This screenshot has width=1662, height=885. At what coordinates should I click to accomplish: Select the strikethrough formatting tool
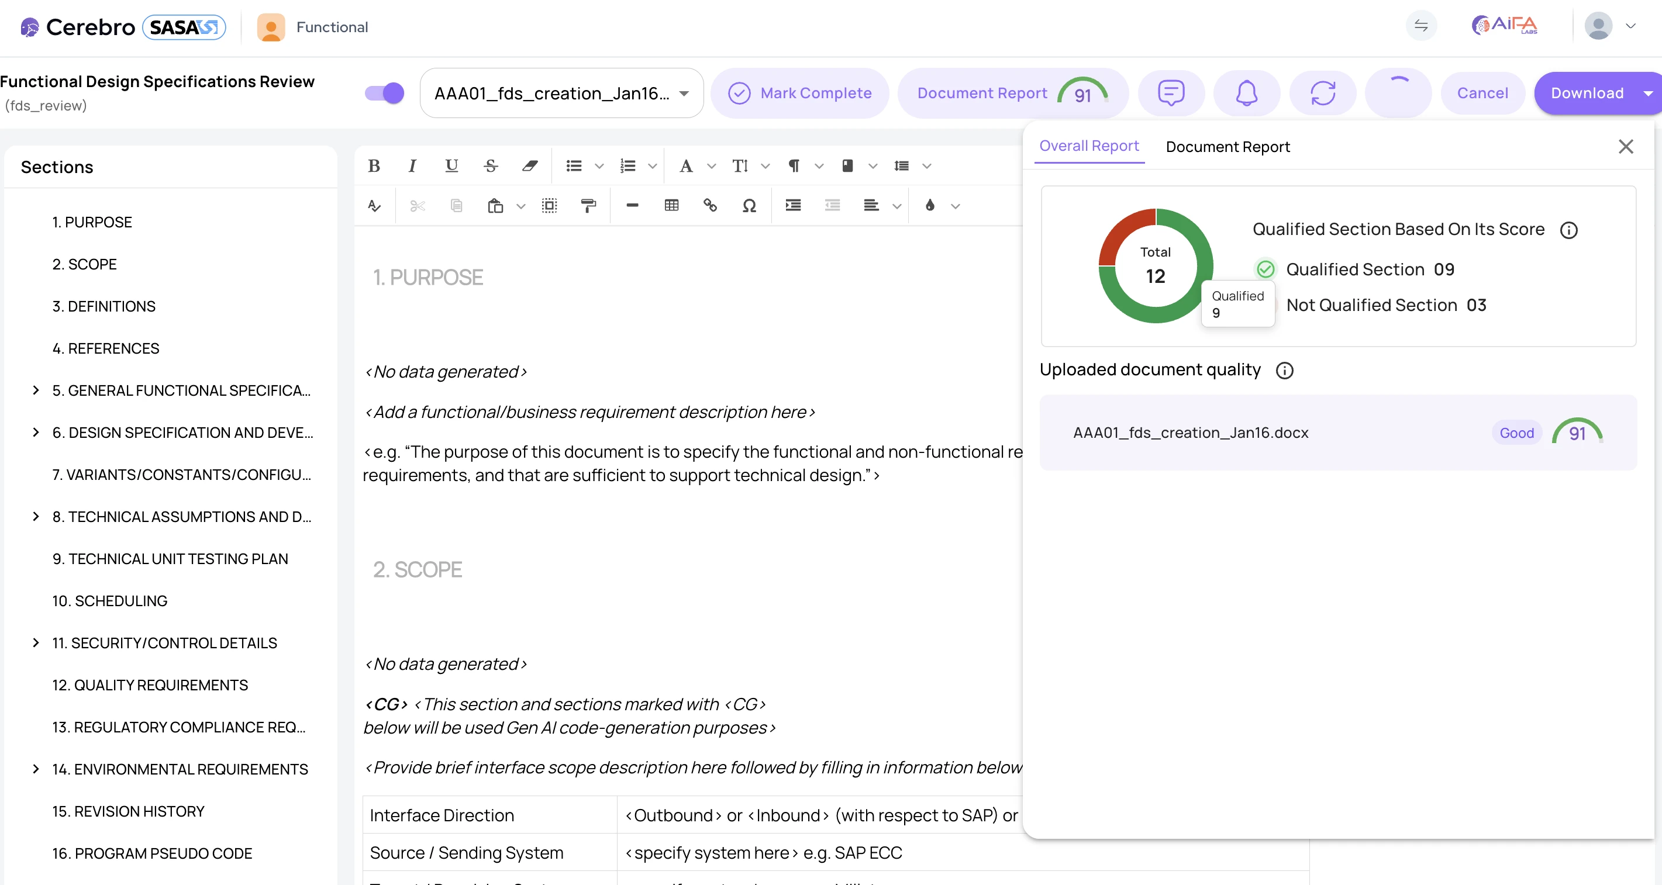(x=490, y=166)
